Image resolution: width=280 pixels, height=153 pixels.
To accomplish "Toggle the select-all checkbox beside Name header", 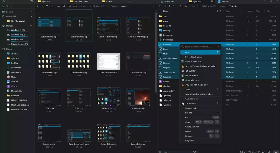I will coord(161,11).
